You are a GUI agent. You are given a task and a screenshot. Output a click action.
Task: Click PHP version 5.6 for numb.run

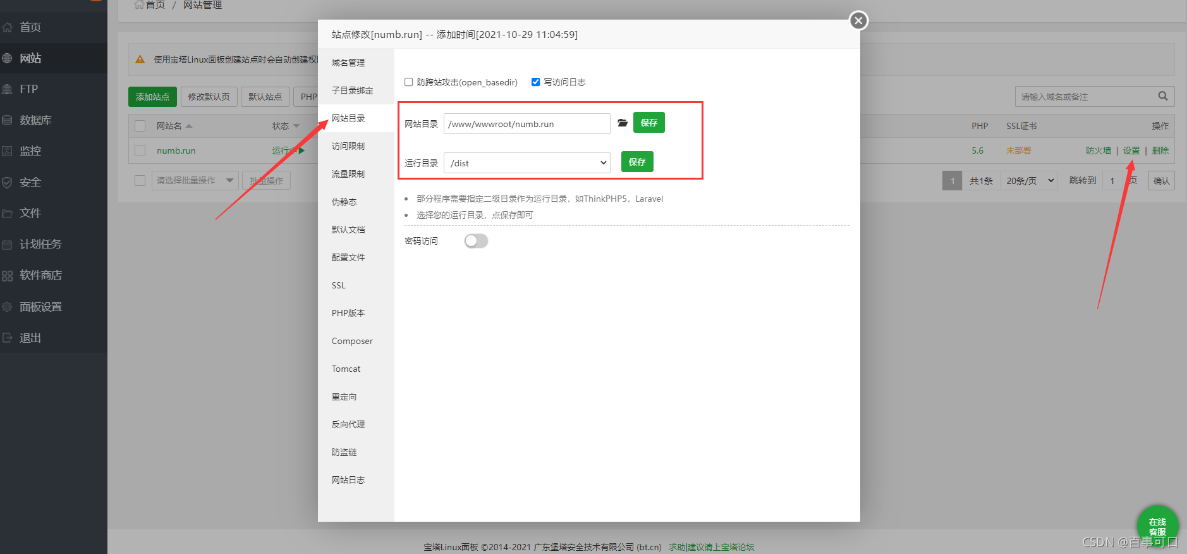[x=978, y=151]
